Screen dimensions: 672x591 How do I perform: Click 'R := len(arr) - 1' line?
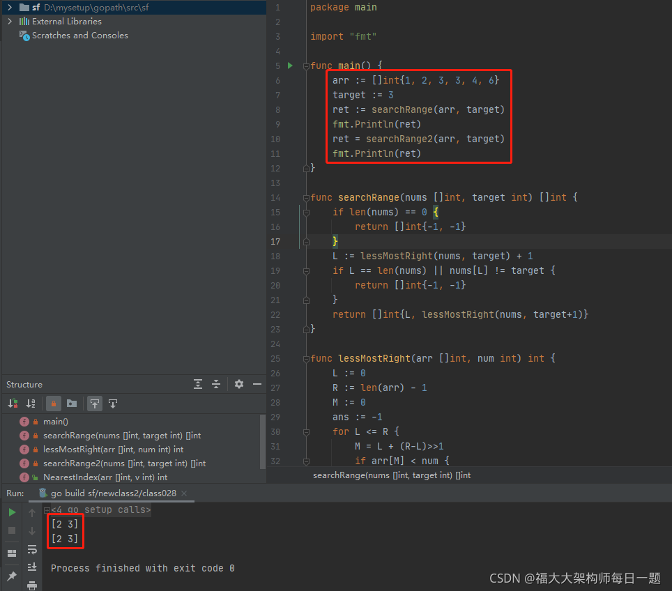pos(380,388)
